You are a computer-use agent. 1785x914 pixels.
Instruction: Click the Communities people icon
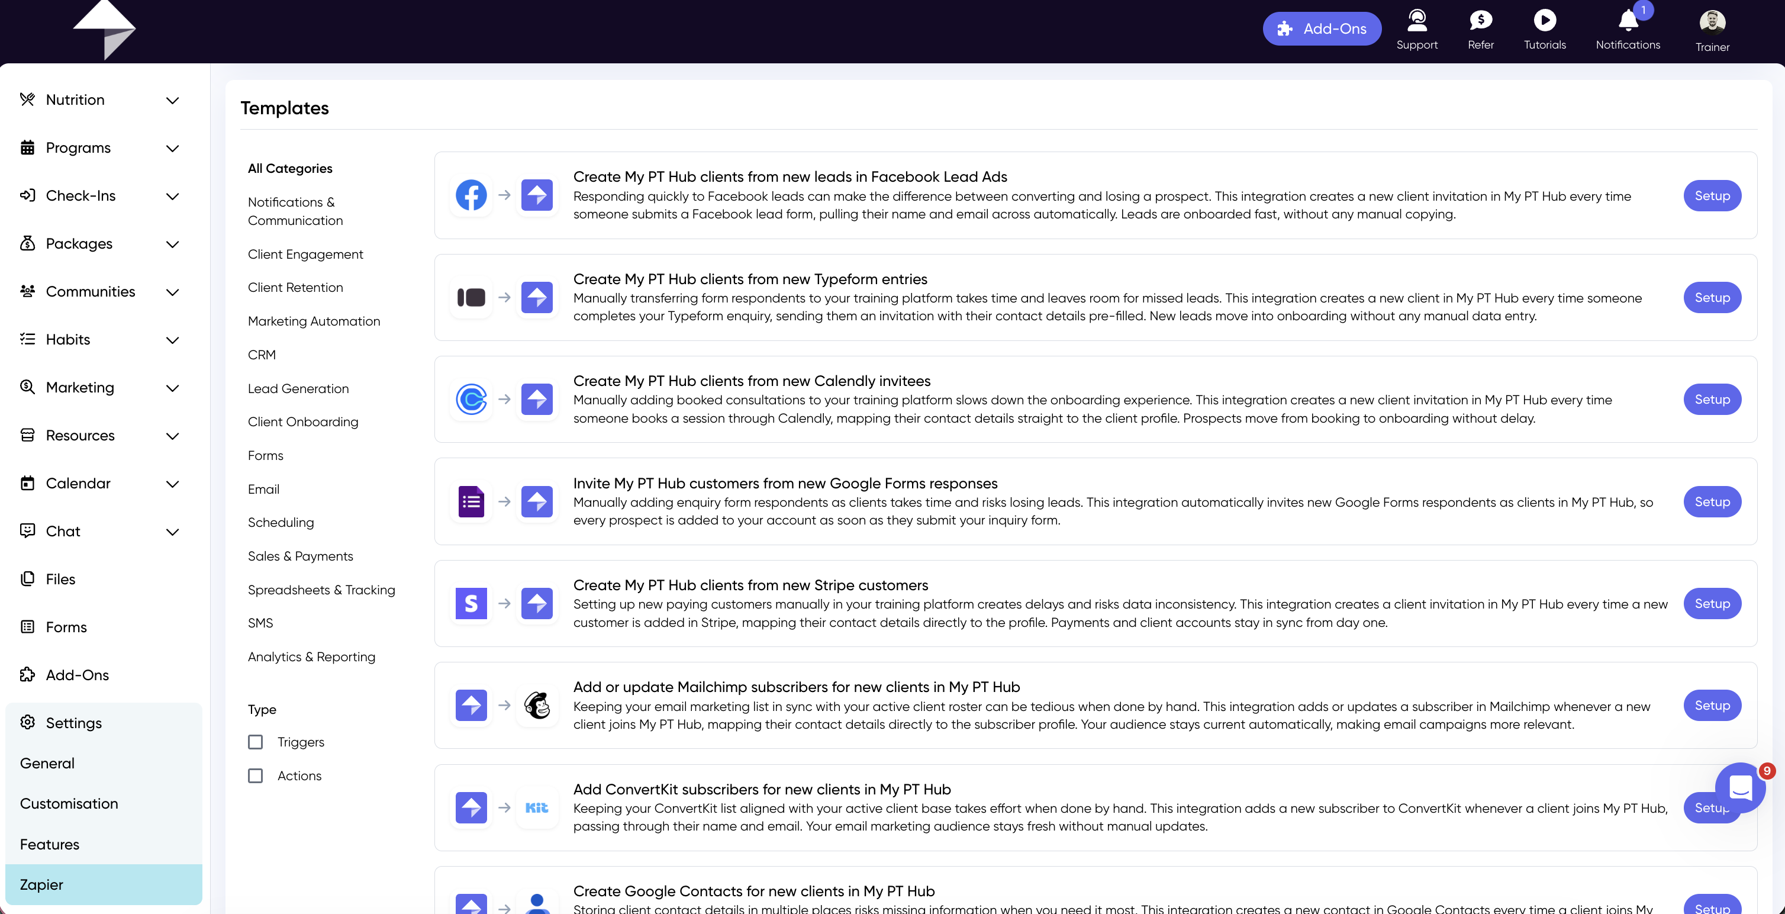[x=28, y=291]
